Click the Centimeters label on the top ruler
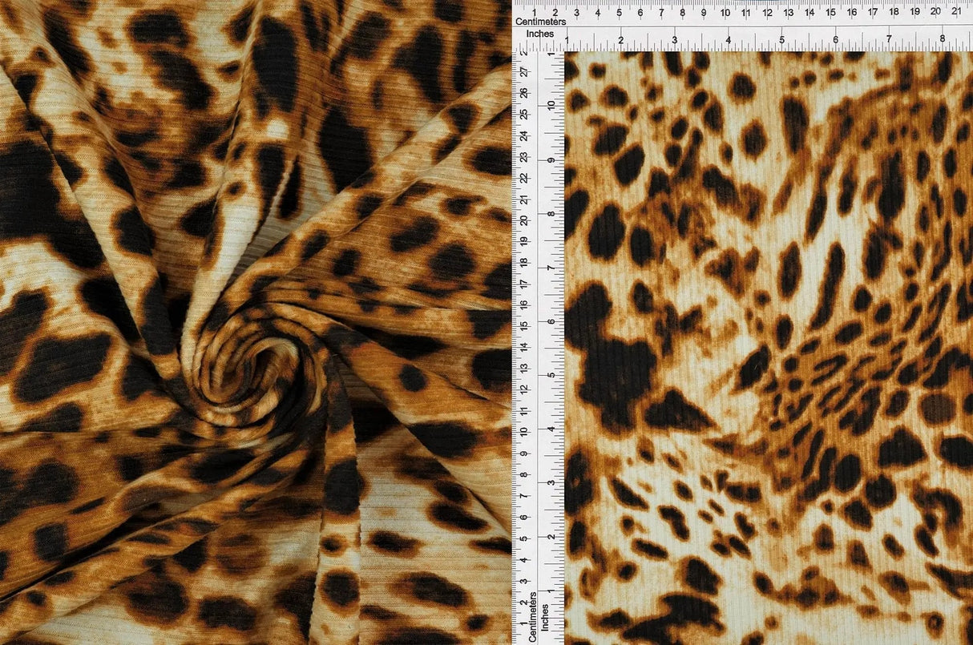This screenshot has width=973, height=645. point(541,22)
